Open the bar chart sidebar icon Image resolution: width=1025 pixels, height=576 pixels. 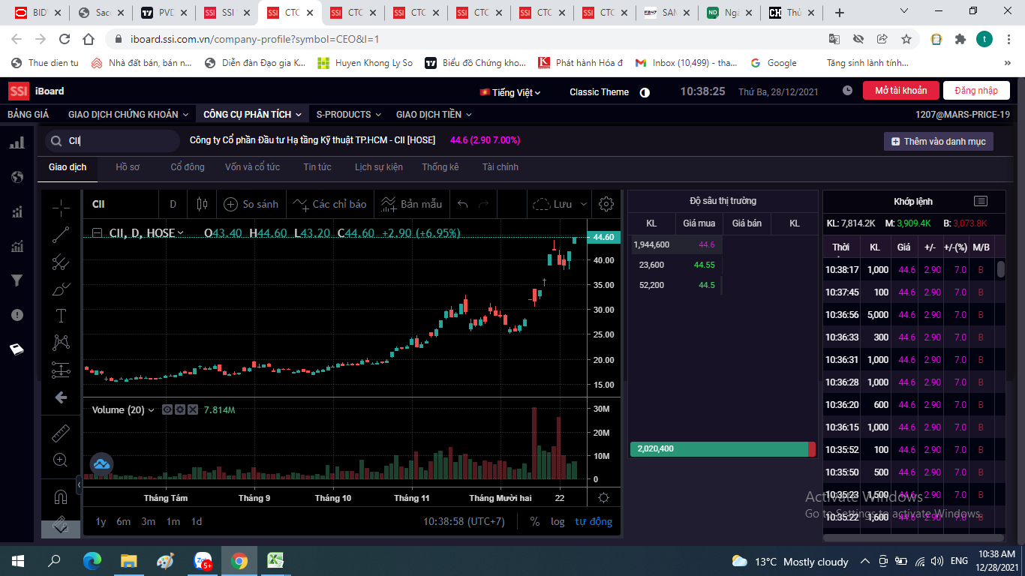click(x=17, y=142)
